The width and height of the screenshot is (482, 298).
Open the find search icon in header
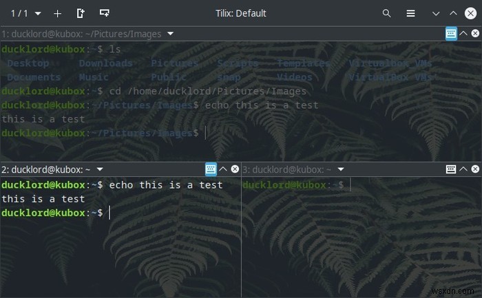tap(386, 13)
